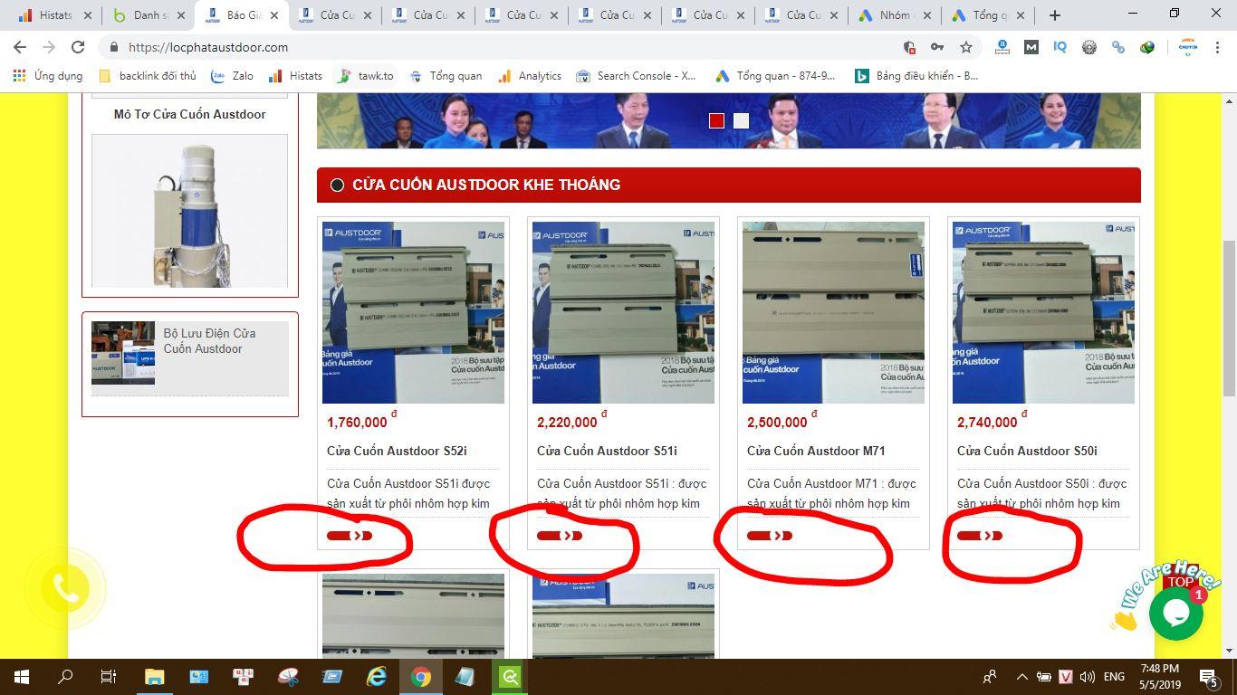
Task: Select the red slider indicator dot
Action: coord(716,120)
